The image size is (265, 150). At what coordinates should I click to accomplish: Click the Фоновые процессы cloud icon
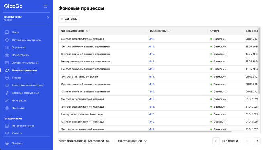click(x=7, y=70)
